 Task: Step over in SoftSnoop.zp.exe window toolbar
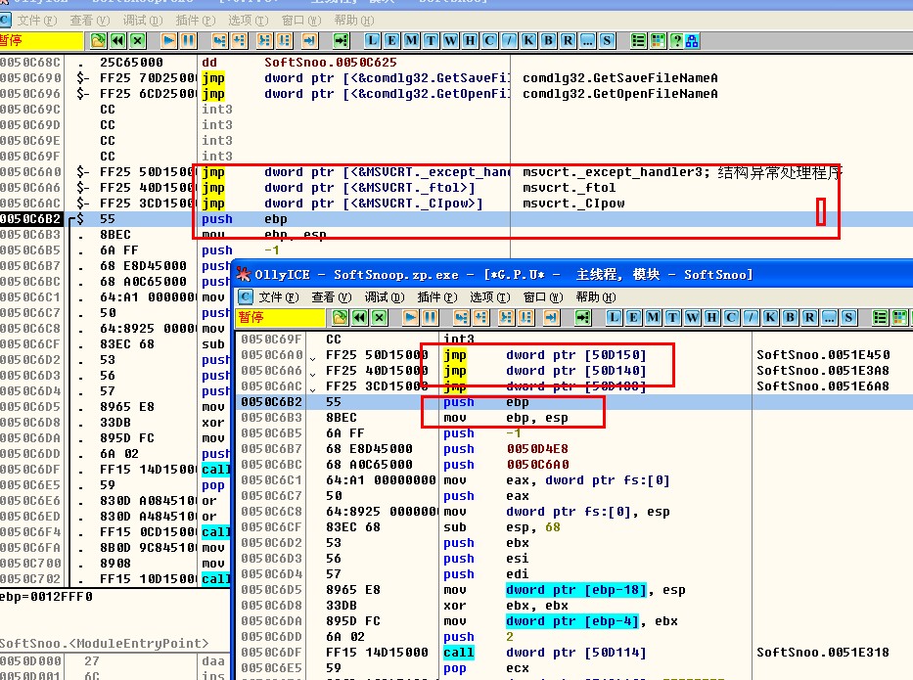tap(480, 317)
